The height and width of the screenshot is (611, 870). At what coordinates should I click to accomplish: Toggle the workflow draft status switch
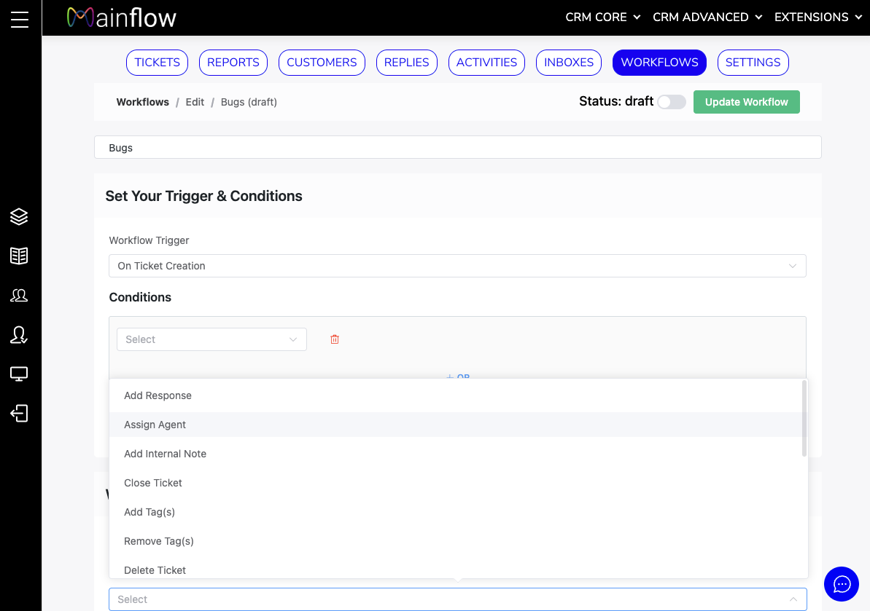[x=671, y=102]
